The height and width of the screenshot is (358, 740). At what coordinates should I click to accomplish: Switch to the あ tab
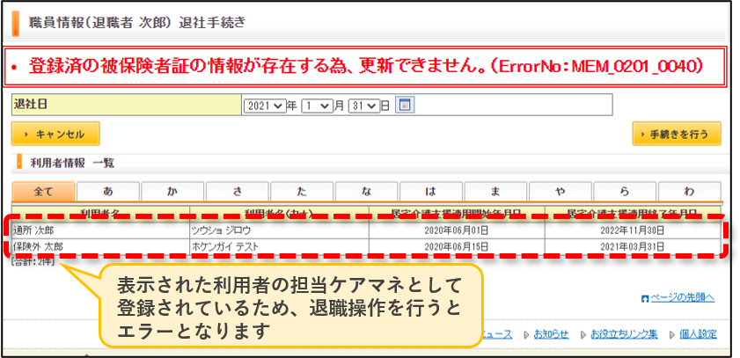pyautogui.click(x=108, y=192)
